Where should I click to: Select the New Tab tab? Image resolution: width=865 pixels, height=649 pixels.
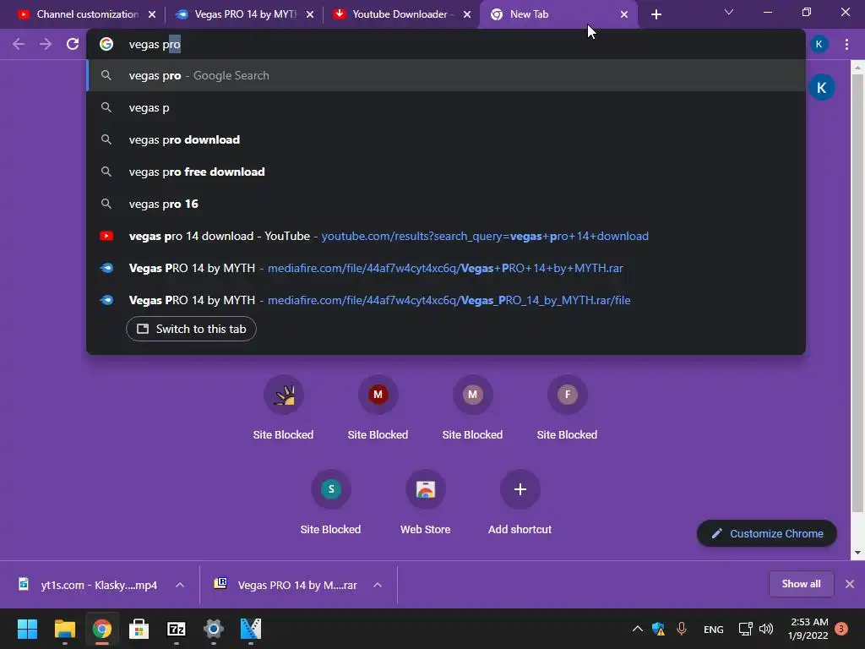552,14
